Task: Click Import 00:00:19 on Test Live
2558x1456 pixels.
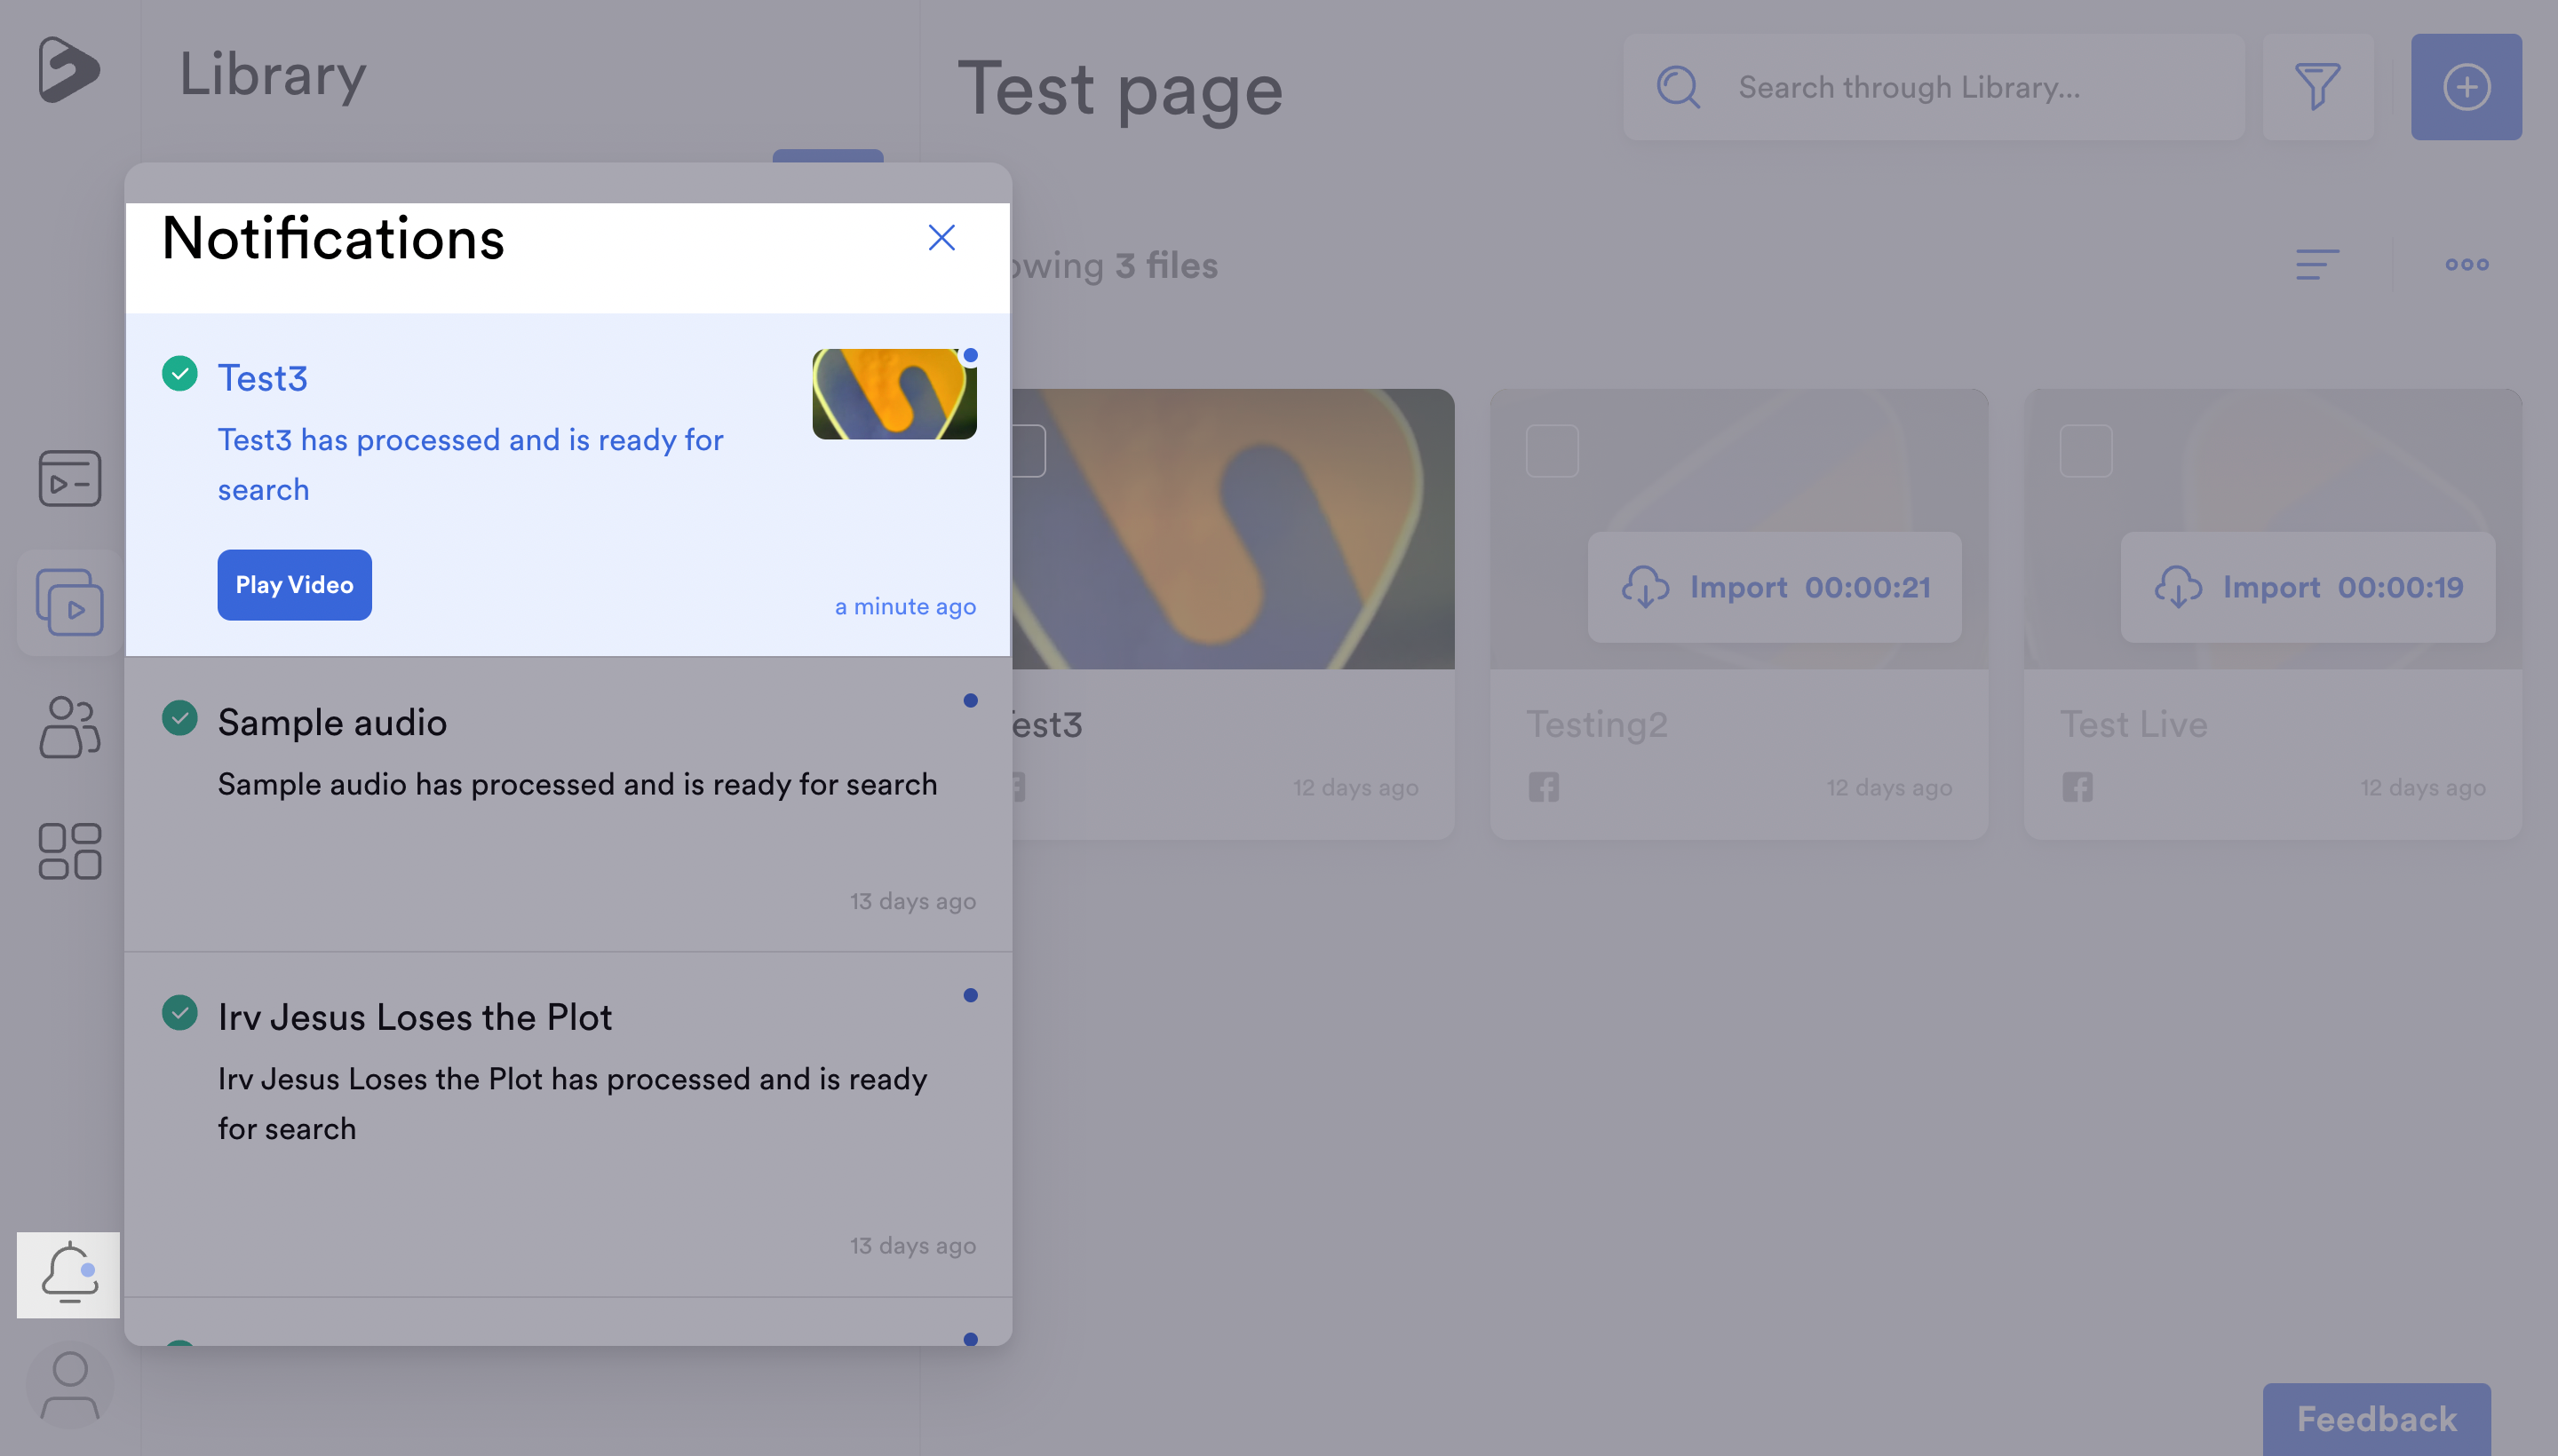Action: [2307, 587]
